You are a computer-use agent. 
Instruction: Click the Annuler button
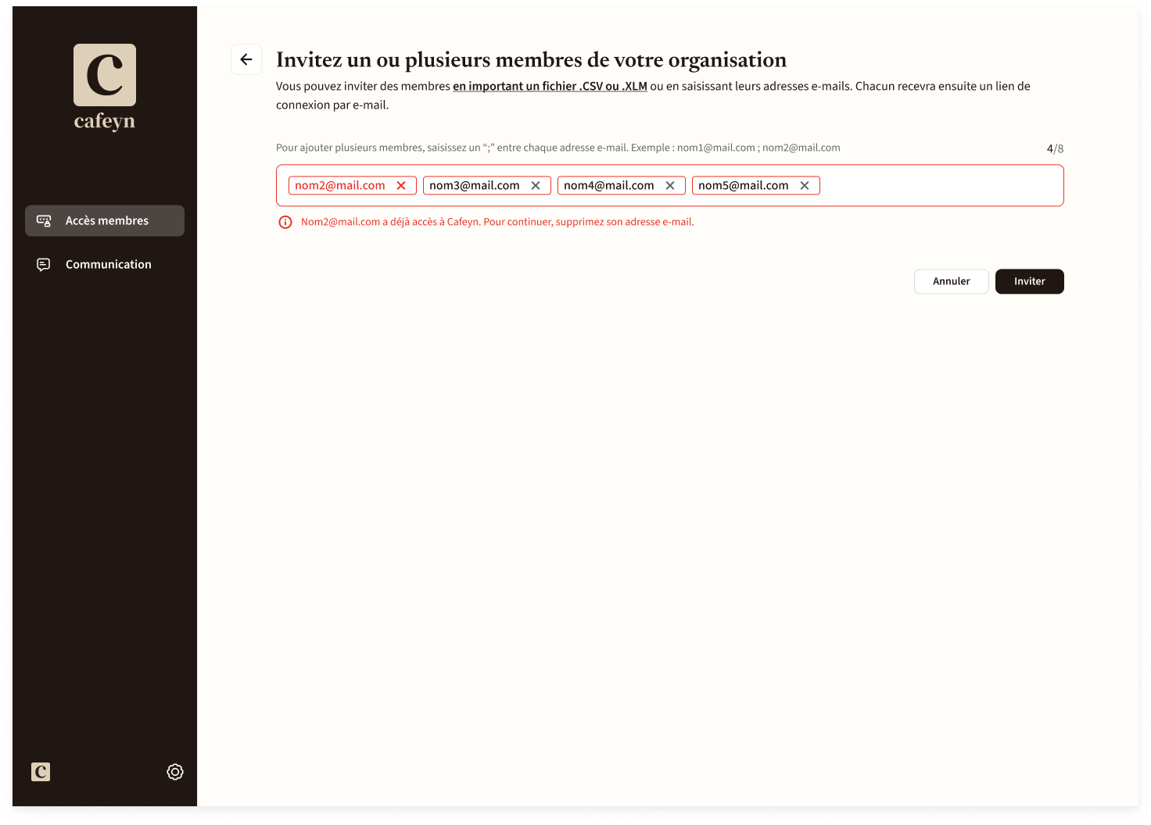click(x=951, y=281)
